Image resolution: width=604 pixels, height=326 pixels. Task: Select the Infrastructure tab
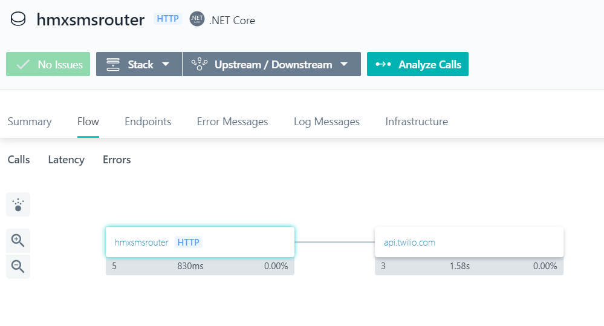[x=417, y=122]
